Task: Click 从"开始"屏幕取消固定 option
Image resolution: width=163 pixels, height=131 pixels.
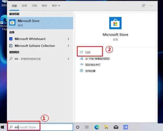Action: pos(98,59)
